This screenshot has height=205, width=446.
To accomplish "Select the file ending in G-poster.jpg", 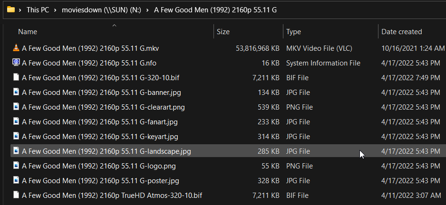I will click(100, 181).
